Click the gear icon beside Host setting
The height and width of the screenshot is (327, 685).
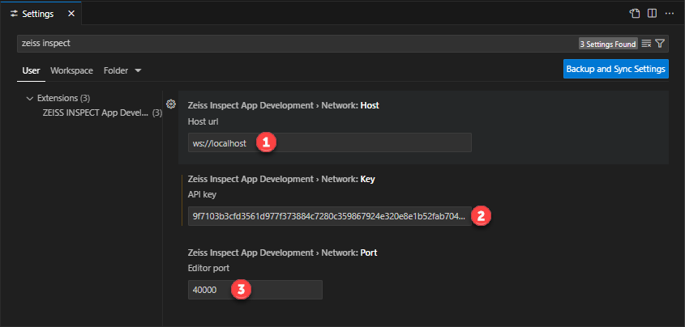tap(170, 104)
